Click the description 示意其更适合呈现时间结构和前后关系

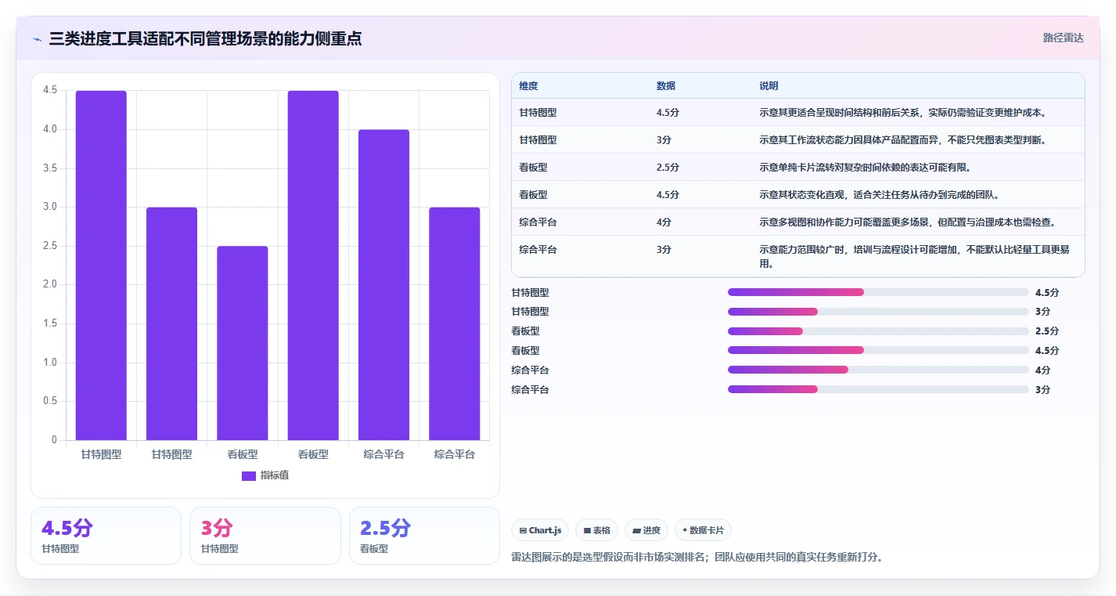point(841,113)
